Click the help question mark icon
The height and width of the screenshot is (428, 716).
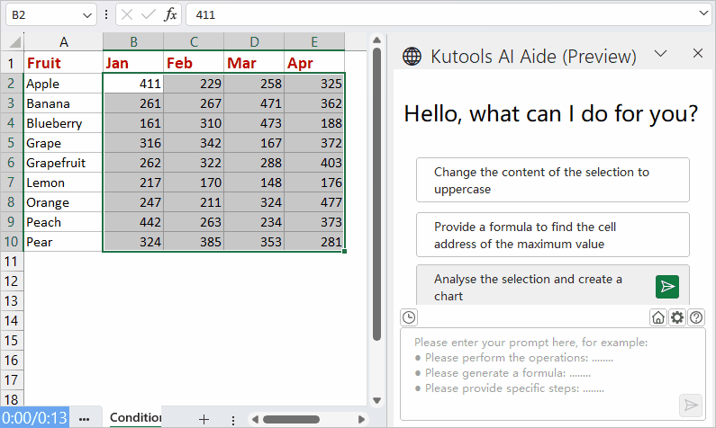(696, 317)
